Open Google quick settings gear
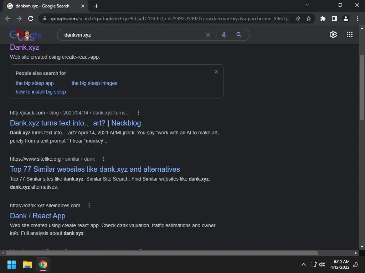The height and width of the screenshot is (273, 365). pyautogui.click(x=333, y=34)
